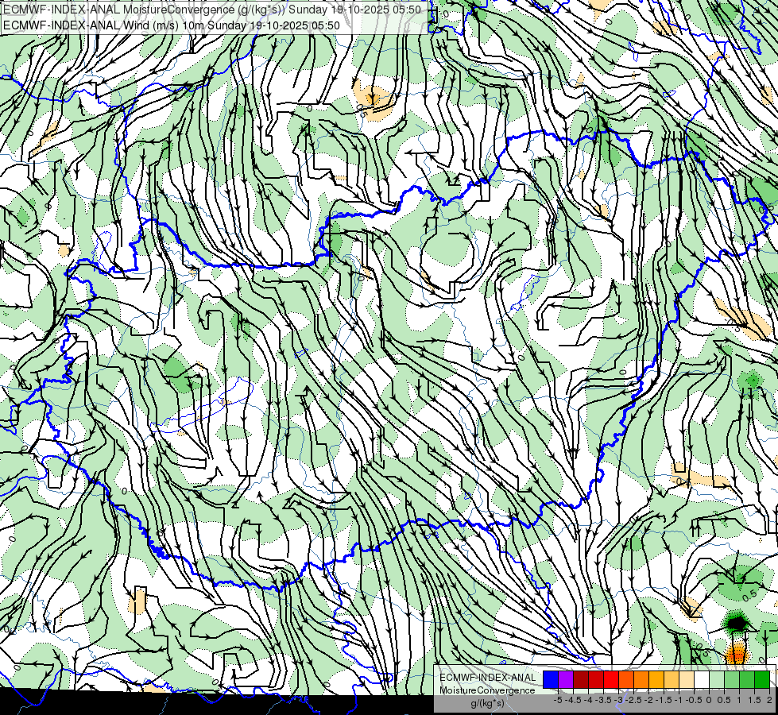Click the 'ECMWF-INDEX-ANAL' label in the legend
Screen dimensions: 778x715
[488, 678]
